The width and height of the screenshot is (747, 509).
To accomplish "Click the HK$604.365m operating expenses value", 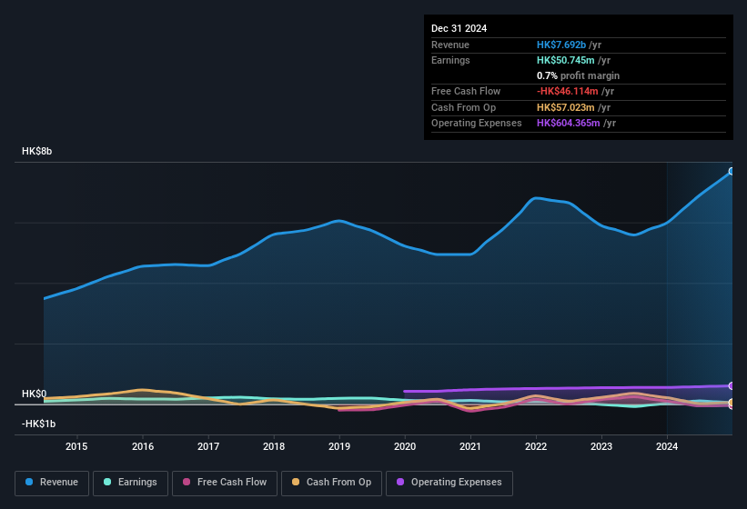I will coord(569,123).
